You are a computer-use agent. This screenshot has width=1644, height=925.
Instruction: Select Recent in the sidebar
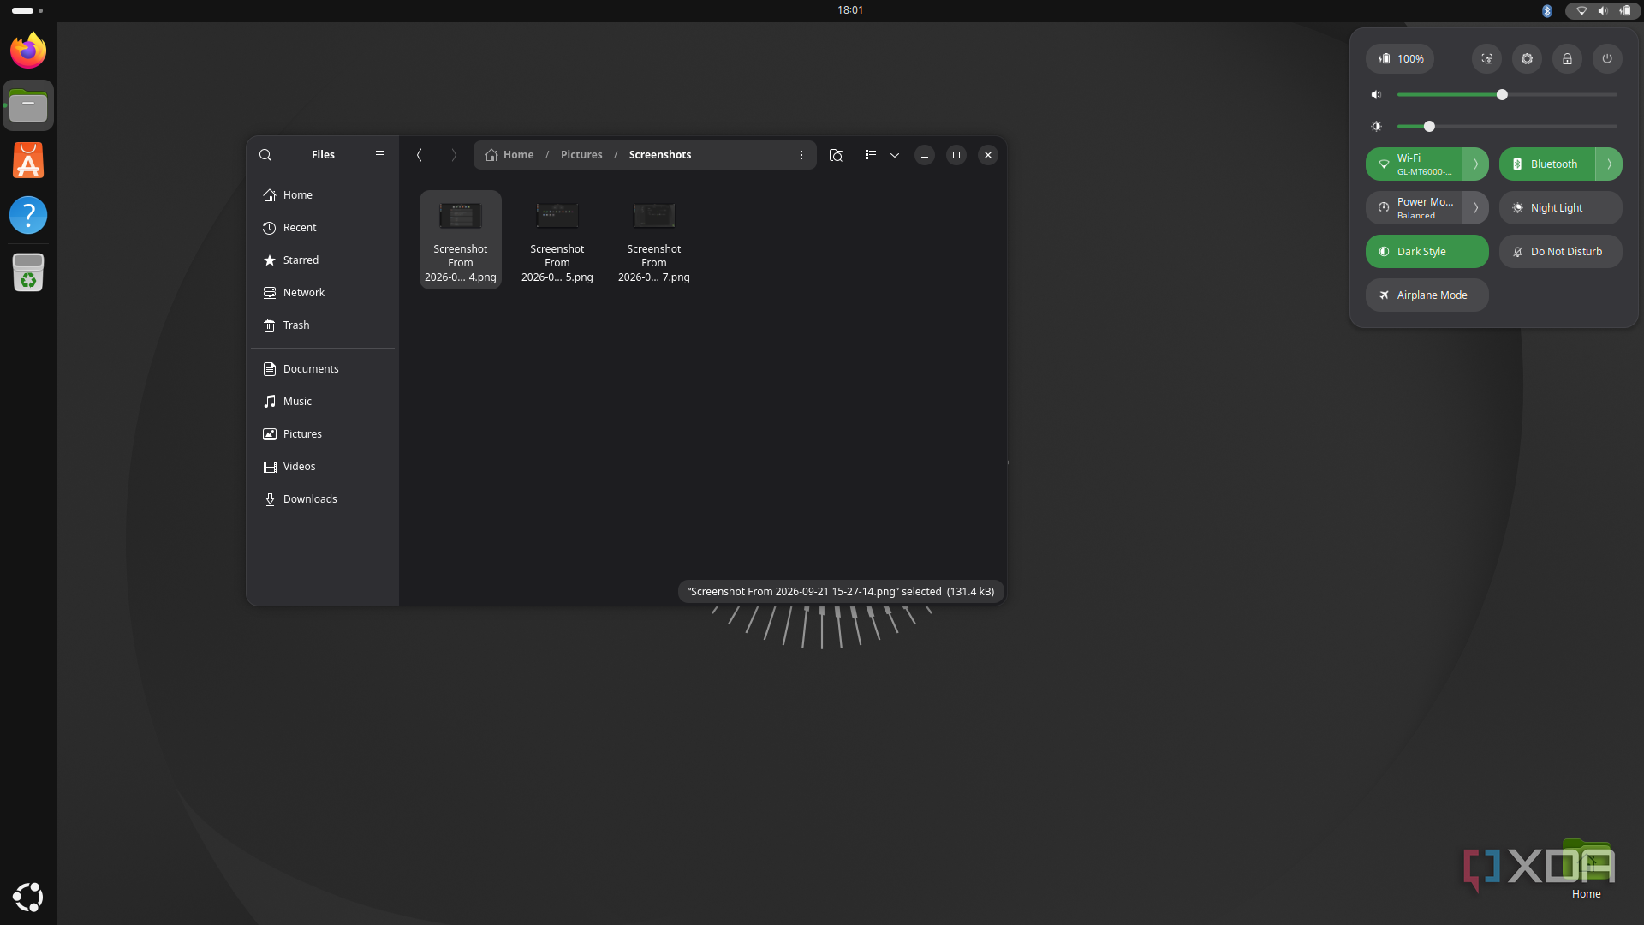click(x=324, y=228)
